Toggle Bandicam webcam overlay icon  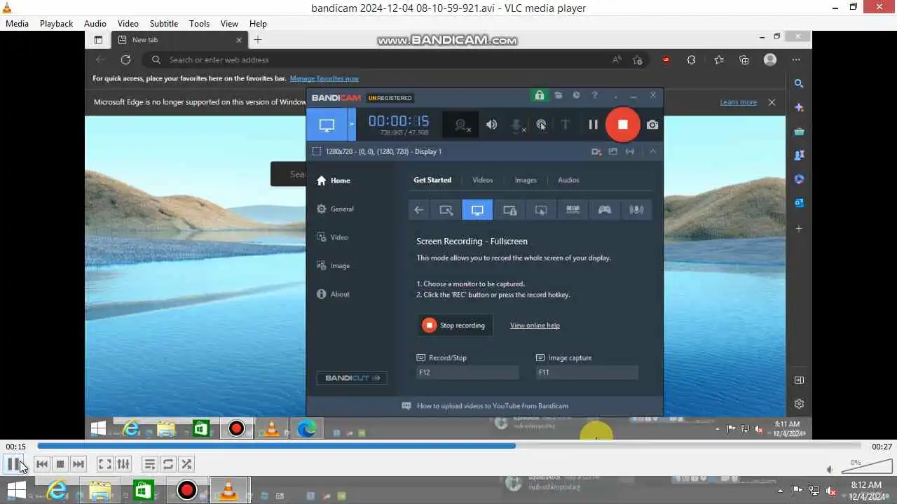point(461,125)
